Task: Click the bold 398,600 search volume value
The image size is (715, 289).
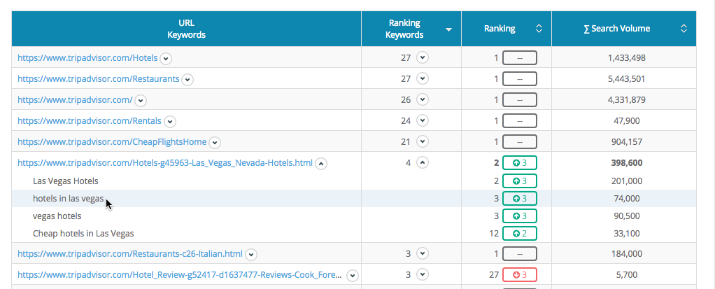Action: [x=627, y=163]
